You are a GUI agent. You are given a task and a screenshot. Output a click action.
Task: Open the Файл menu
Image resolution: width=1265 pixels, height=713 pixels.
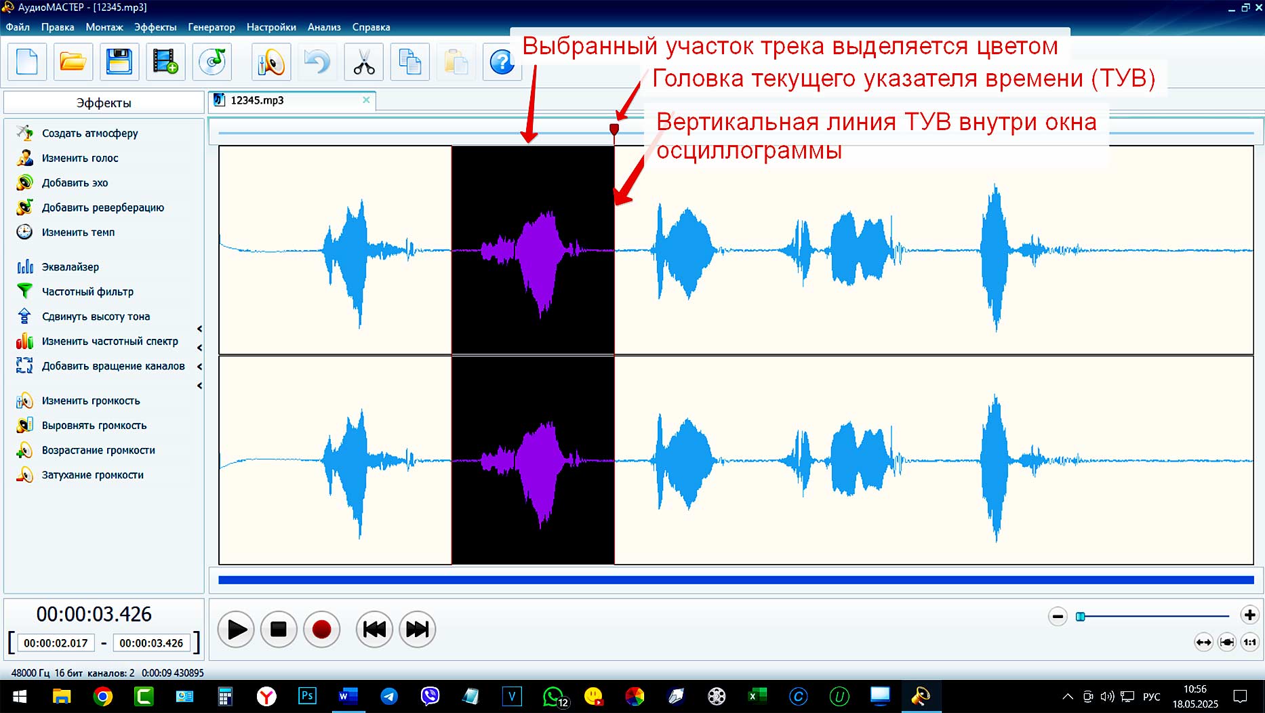coord(18,27)
